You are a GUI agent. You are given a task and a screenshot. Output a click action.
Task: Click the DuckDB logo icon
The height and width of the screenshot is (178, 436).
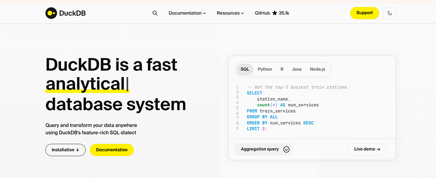[x=51, y=13]
